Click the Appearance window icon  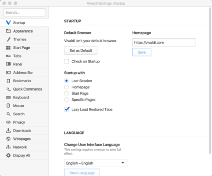coord(8,31)
